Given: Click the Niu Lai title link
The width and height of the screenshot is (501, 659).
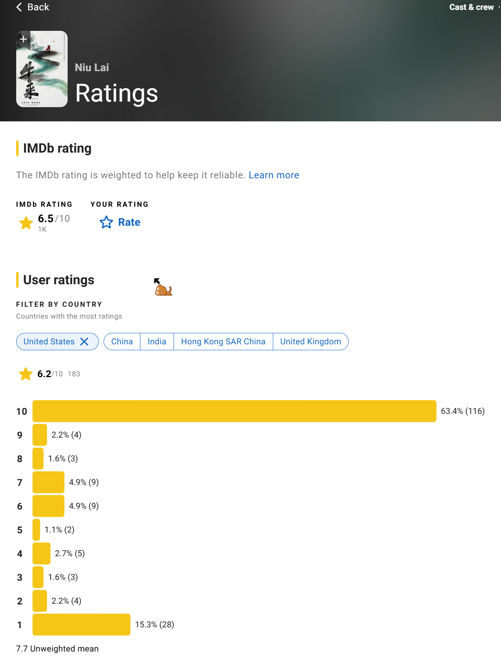Looking at the screenshot, I should pyautogui.click(x=92, y=68).
